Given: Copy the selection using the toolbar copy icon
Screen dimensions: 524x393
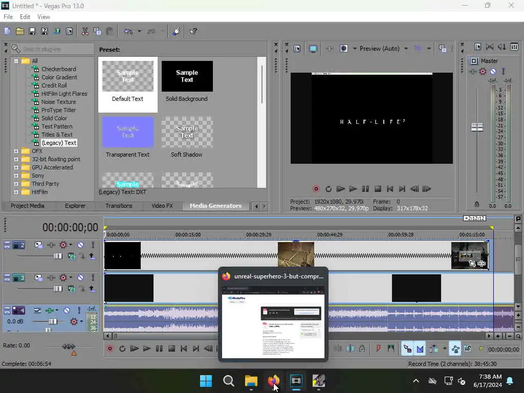Looking at the screenshot, I should pyautogui.click(x=97, y=31).
